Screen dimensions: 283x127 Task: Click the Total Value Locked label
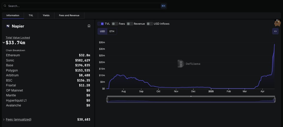[18, 38]
